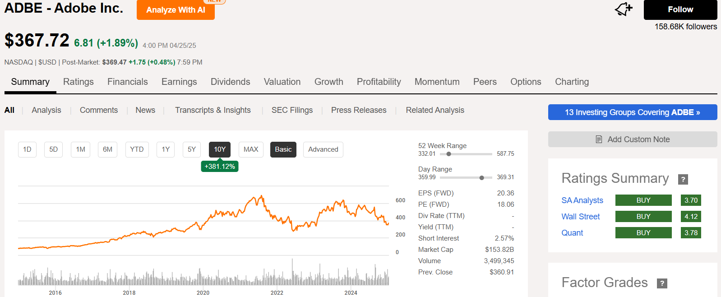This screenshot has width=721, height=297.
Task: Open the Earnings tab
Action: pos(179,82)
